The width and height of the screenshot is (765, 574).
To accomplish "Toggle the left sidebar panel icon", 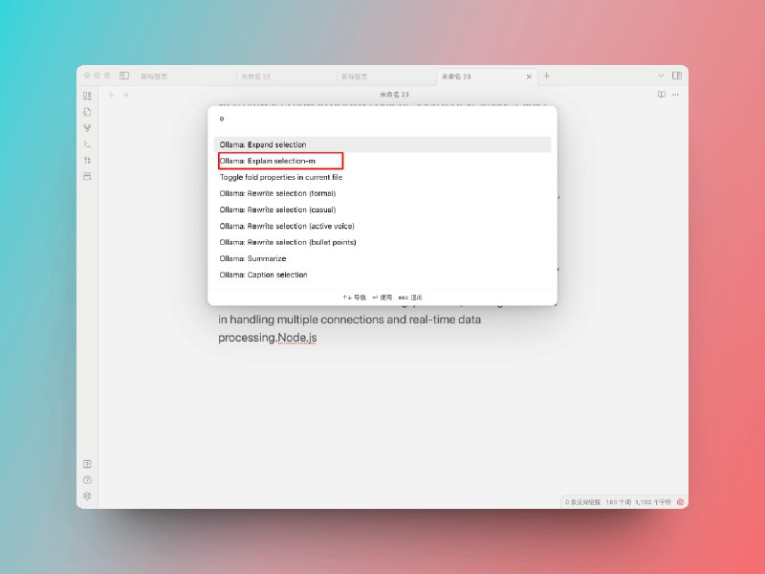I will coord(124,76).
